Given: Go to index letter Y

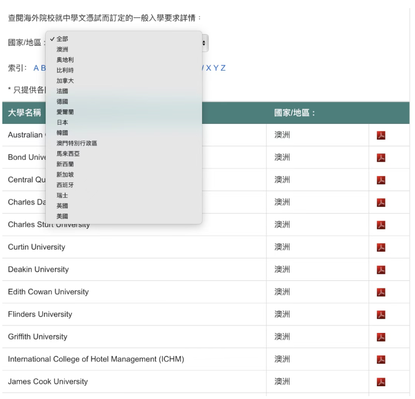Looking at the screenshot, I should [x=216, y=68].
